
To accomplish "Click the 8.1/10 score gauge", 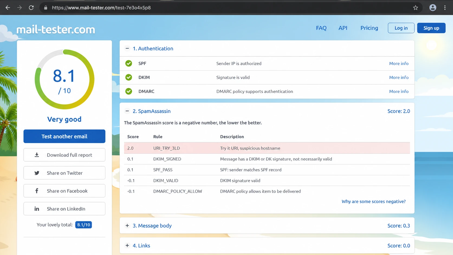I will [x=64, y=79].
